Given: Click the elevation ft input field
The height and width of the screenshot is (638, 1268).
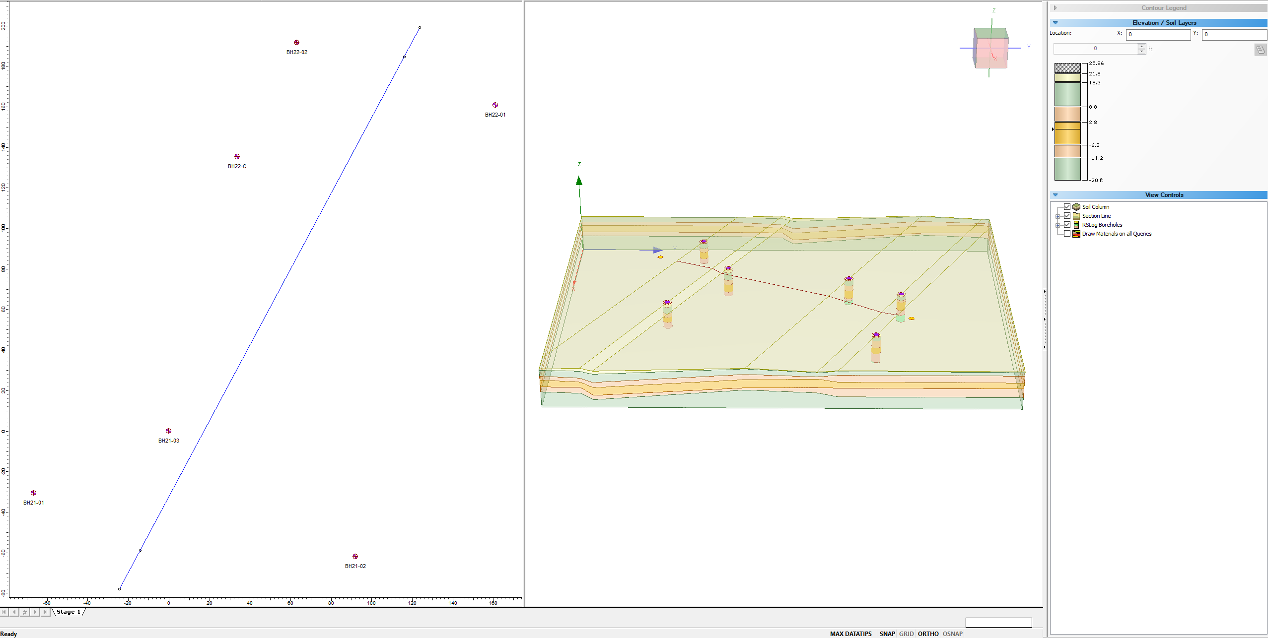Looking at the screenshot, I should tap(1096, 49).
